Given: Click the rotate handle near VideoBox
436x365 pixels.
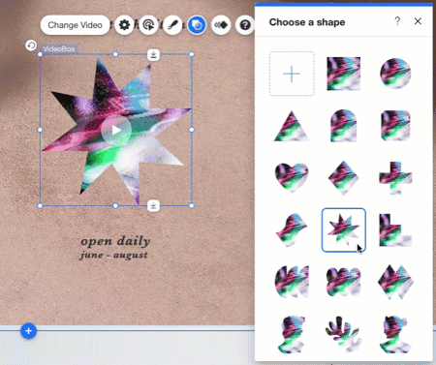Looking at the screenshot, I should tap(31, 46).
